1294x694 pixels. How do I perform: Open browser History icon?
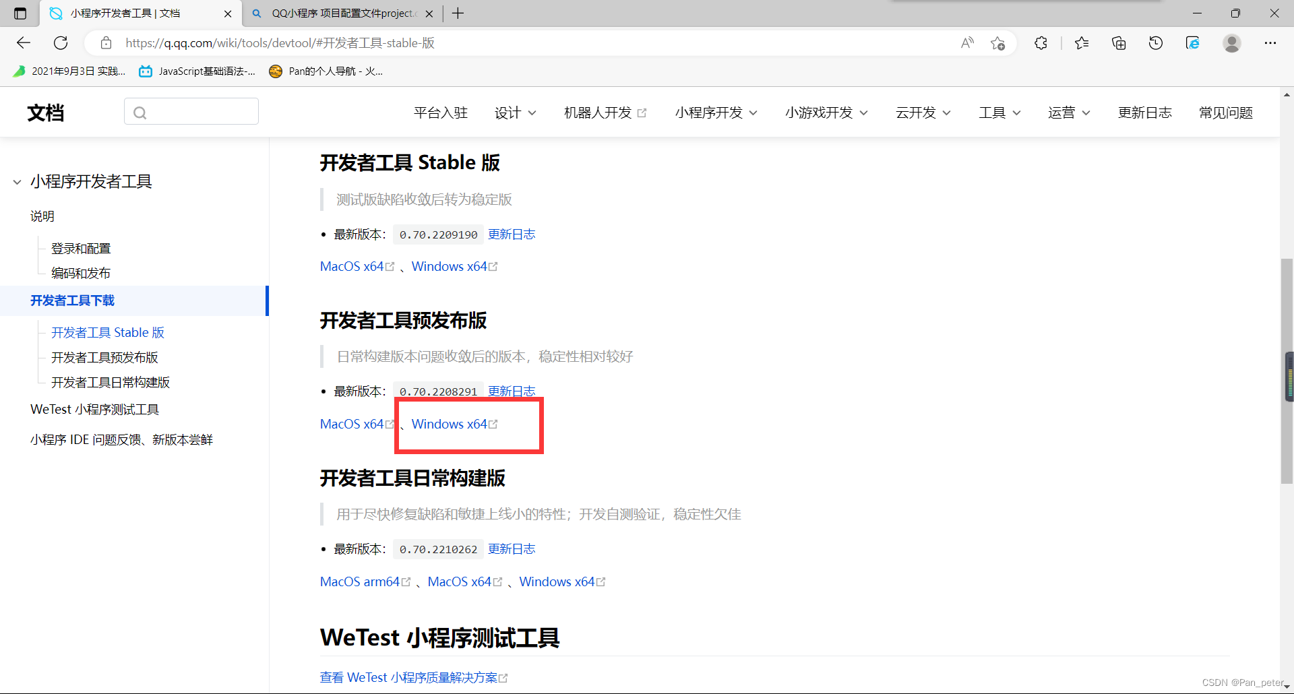point(1156,43)
